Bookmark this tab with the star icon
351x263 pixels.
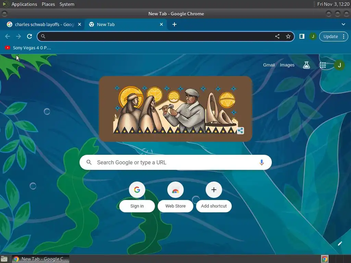click(288, 36)
